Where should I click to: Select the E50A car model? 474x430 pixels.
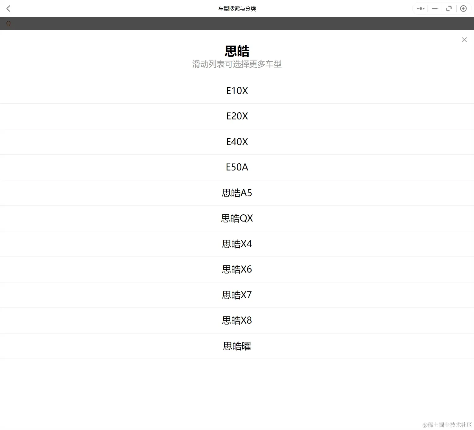tap(237, 167)
